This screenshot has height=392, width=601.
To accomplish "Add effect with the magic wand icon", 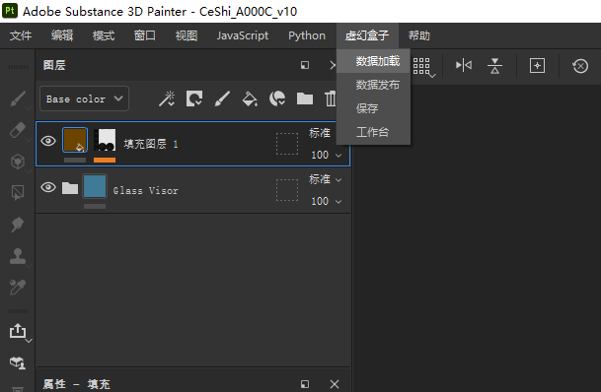I will 167,98.
